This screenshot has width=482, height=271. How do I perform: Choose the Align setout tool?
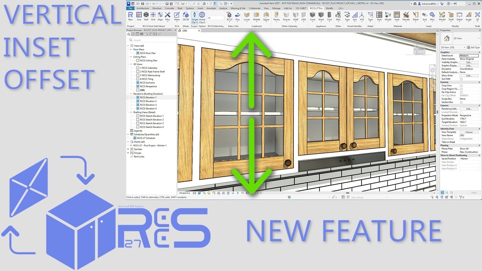(160, 16)
